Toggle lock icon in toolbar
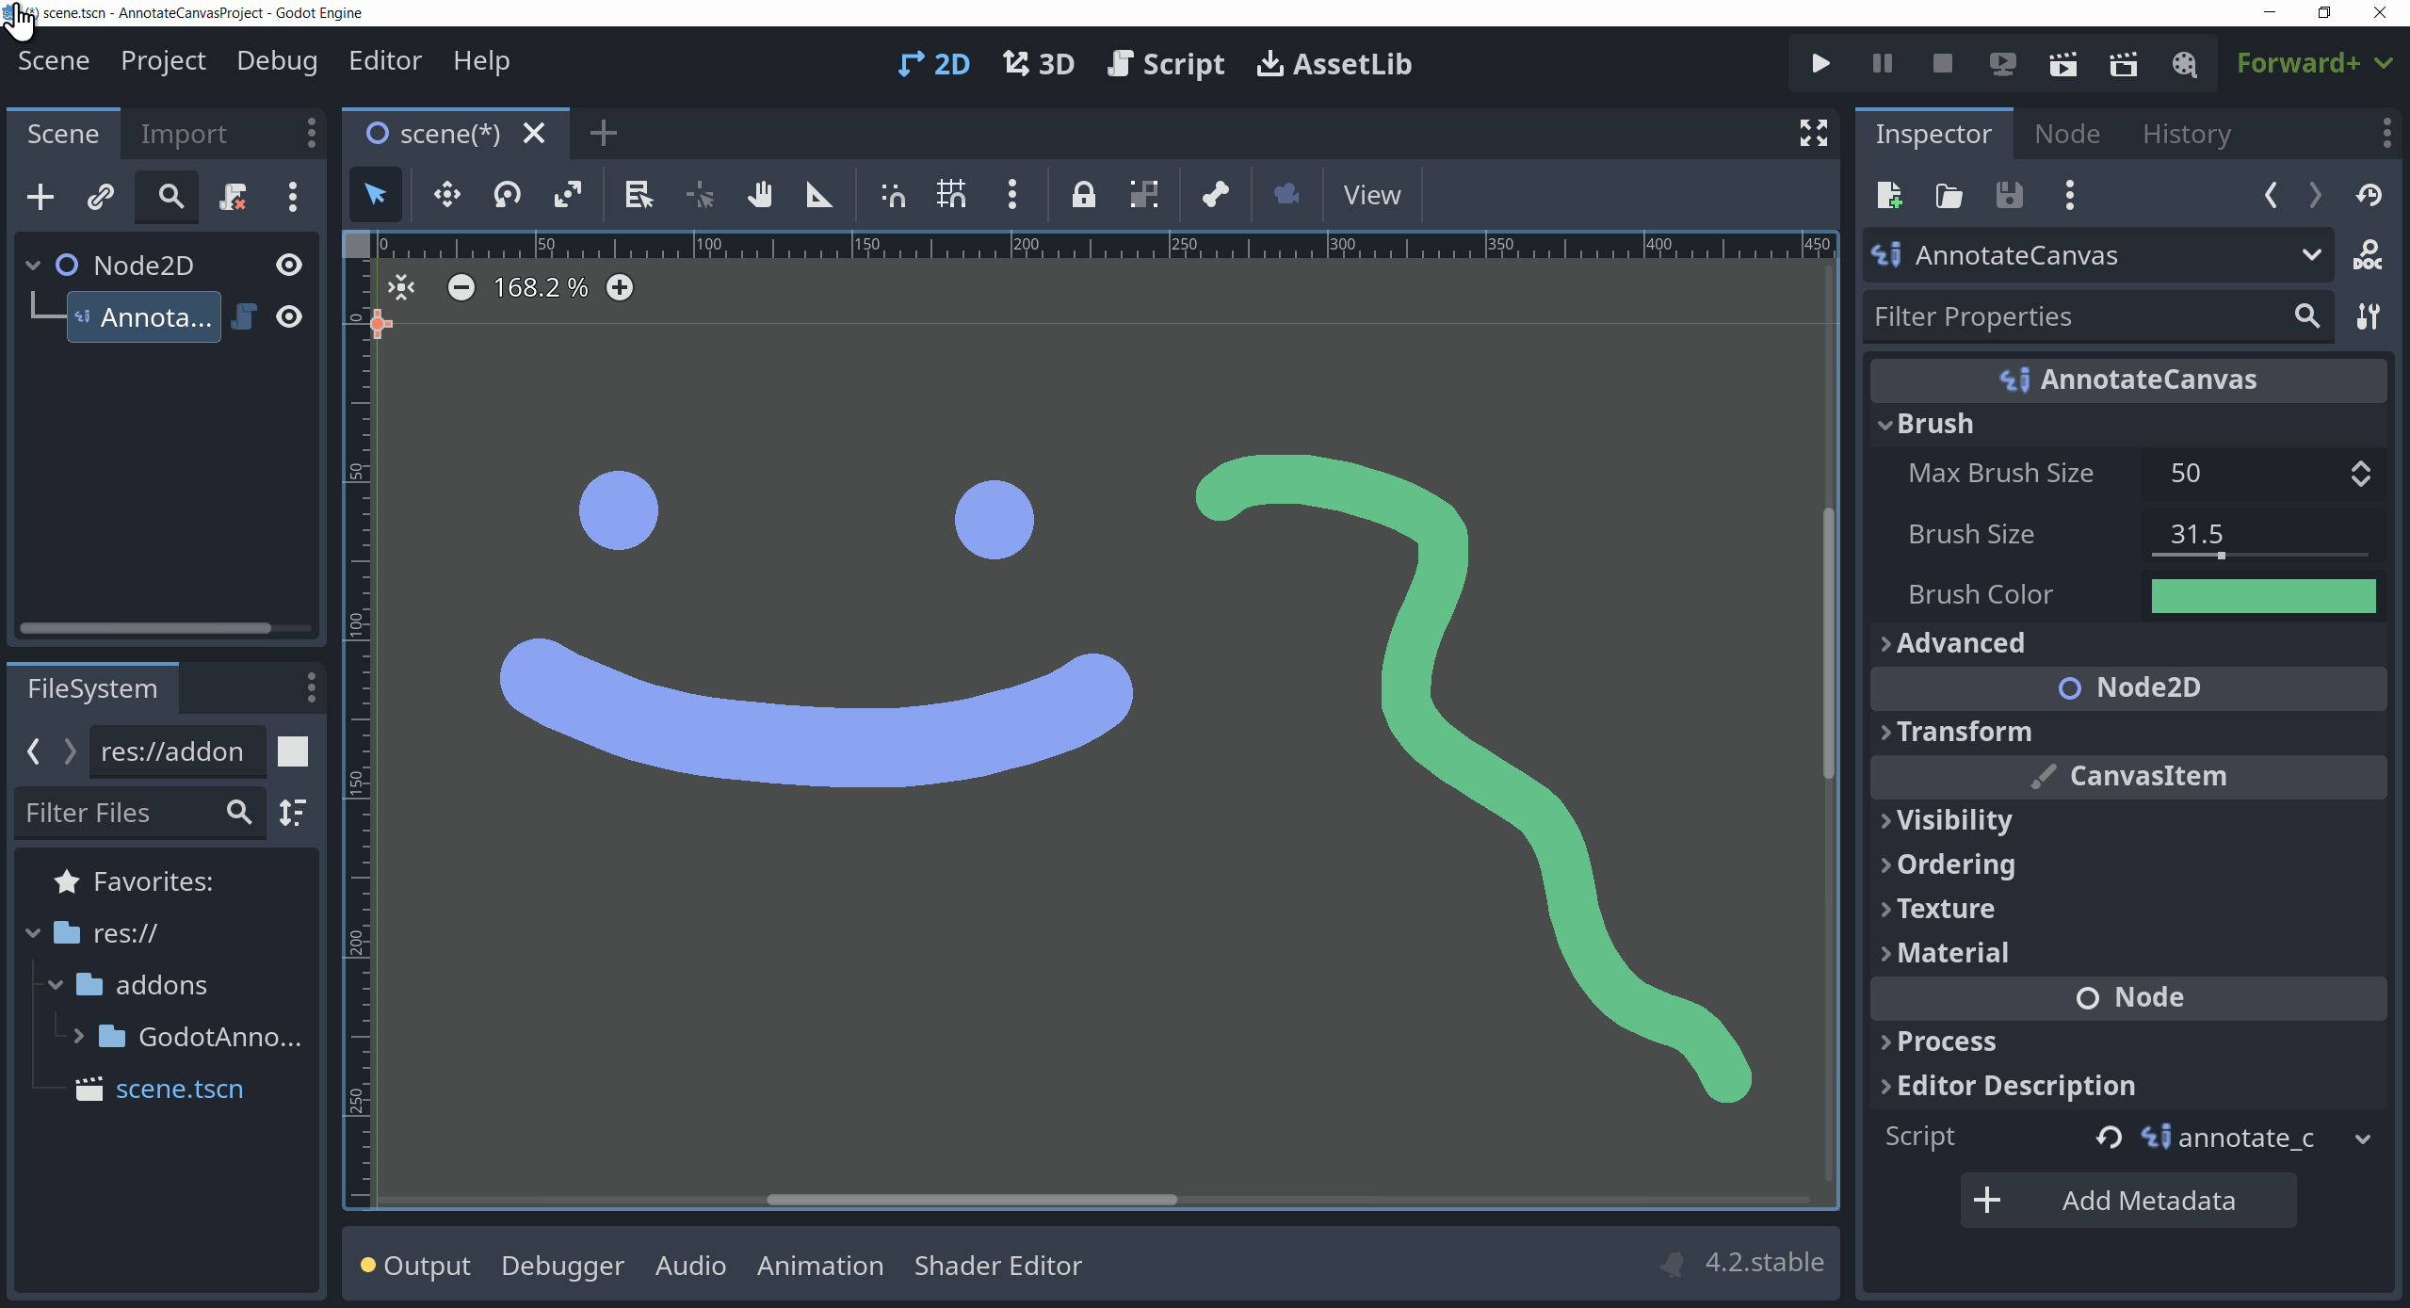Viewport: 2410px width, 1308px height. tap(1084, 193)
